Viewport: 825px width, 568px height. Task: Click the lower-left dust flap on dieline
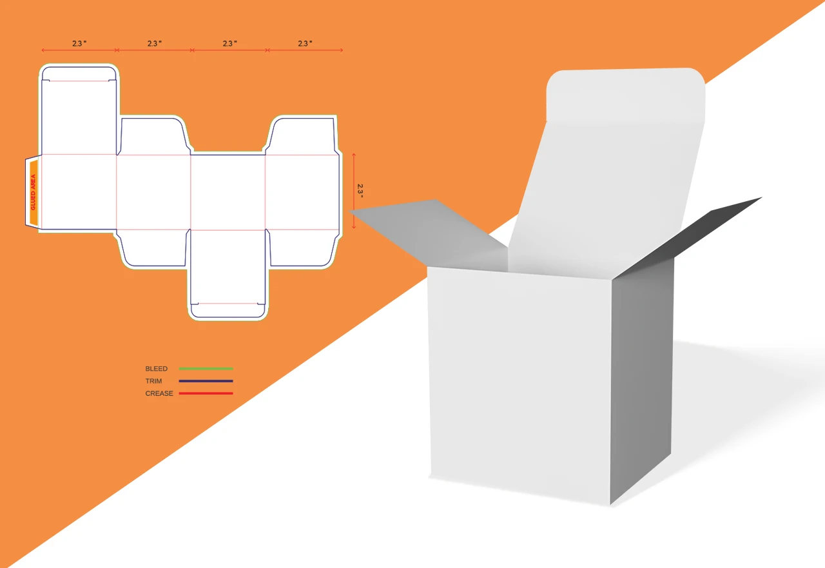[153, 248]
